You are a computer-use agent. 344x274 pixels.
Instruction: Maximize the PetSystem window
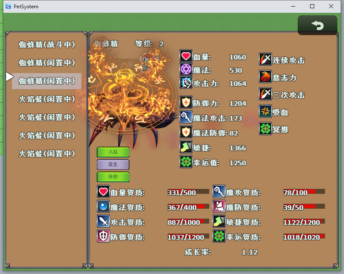pos(312,6)
